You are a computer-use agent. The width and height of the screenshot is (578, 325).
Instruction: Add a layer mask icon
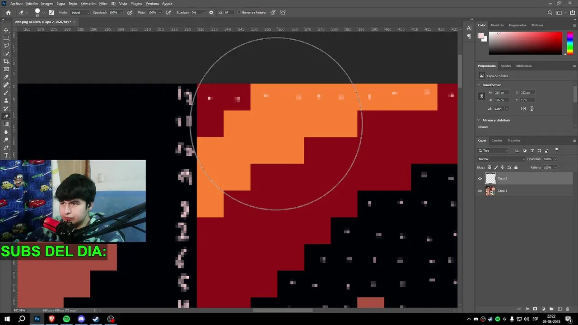pyautogui.click(x=535, y=309)
